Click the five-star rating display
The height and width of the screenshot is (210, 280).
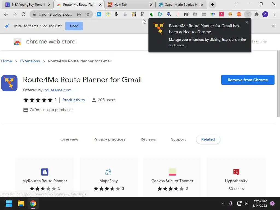(38, 100)
